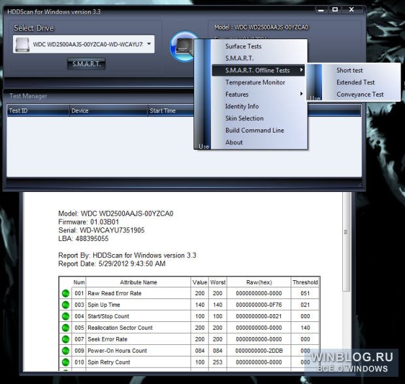Screen dimensions: 405x384
Task: Click 'Power-On Hours Count' attribute name
Action: (x=117, y=351)
